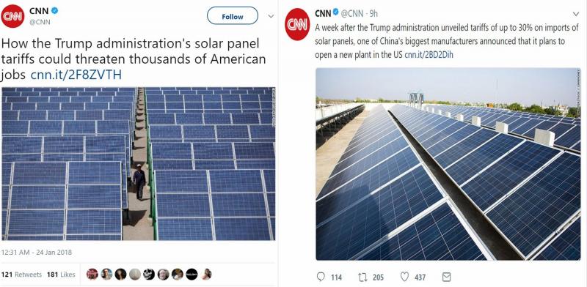Click CNN logo avatar on right tweet
587x287 pixels.
[297, 24]
